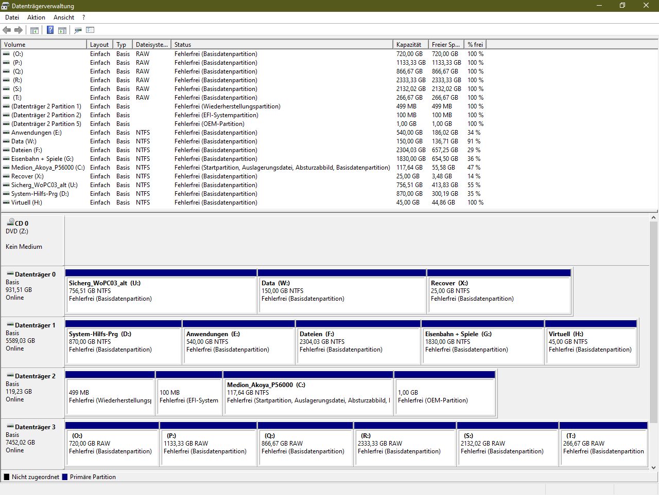Image resolution: width=659 pixels, height=495 pixels.
Task: Sort by the Layout column header
Action: point(100,45)
